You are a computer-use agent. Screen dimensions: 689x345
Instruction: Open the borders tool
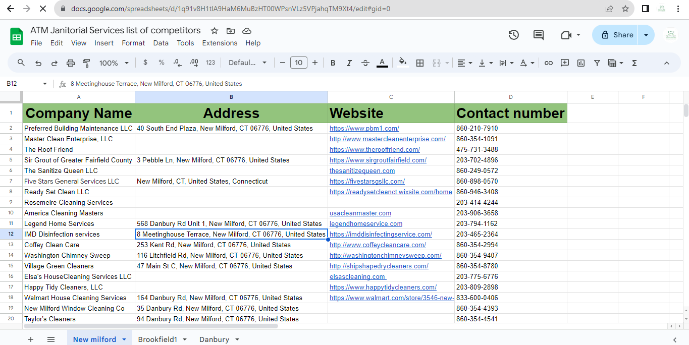point(419,63)
